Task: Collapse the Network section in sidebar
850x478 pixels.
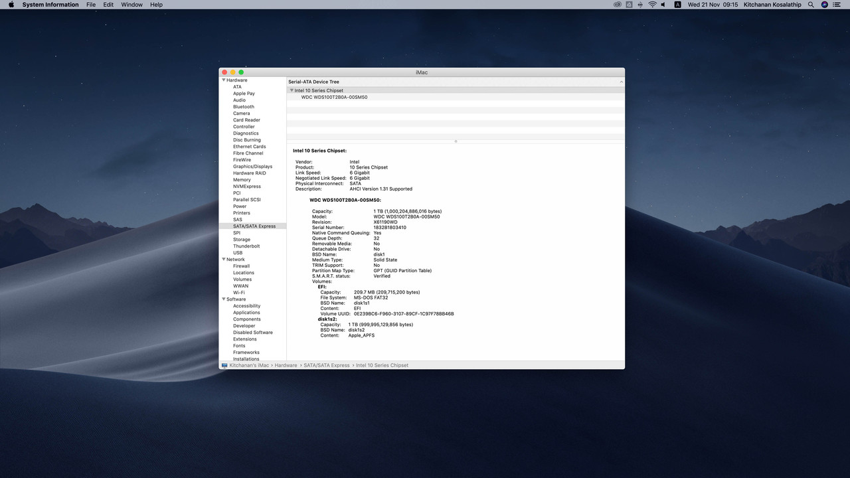Action: (224, 260)
